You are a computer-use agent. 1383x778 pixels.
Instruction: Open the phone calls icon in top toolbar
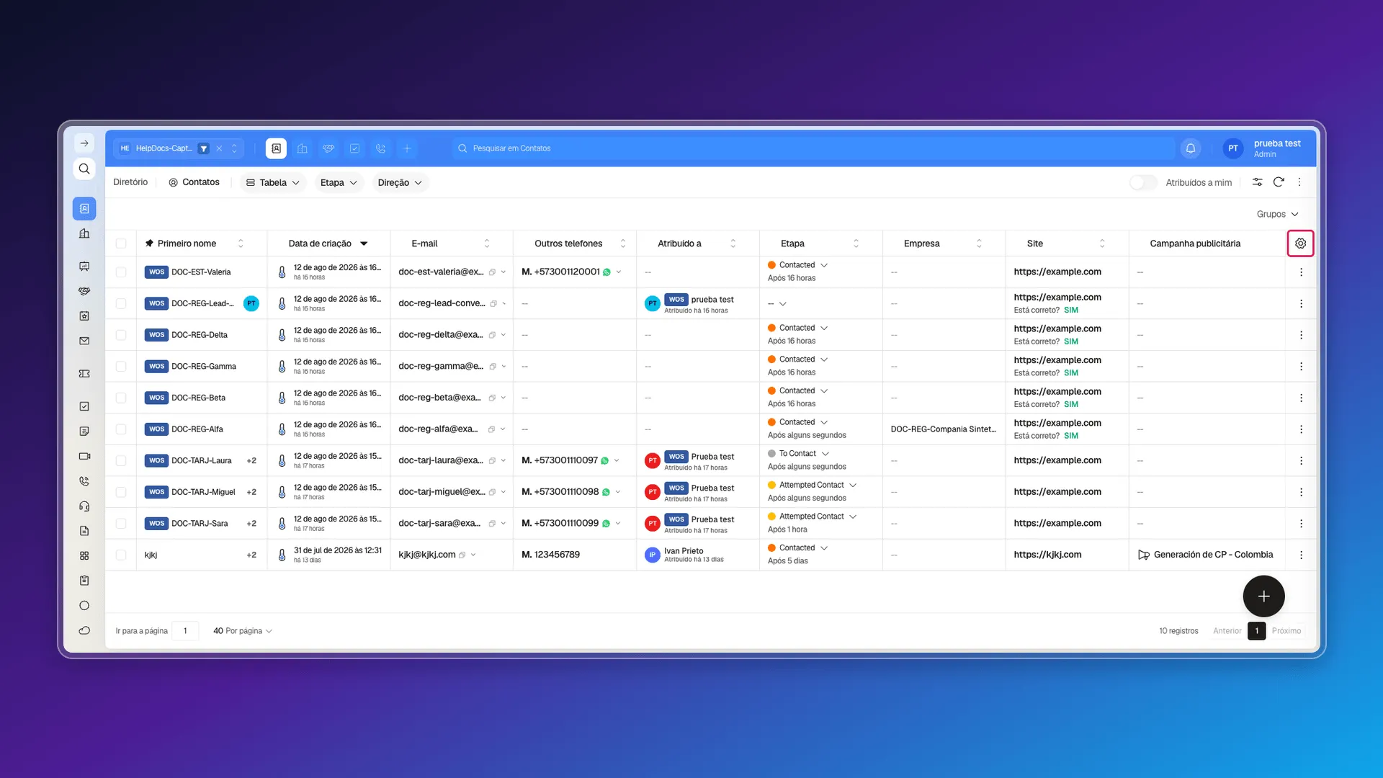click(381, 148)
